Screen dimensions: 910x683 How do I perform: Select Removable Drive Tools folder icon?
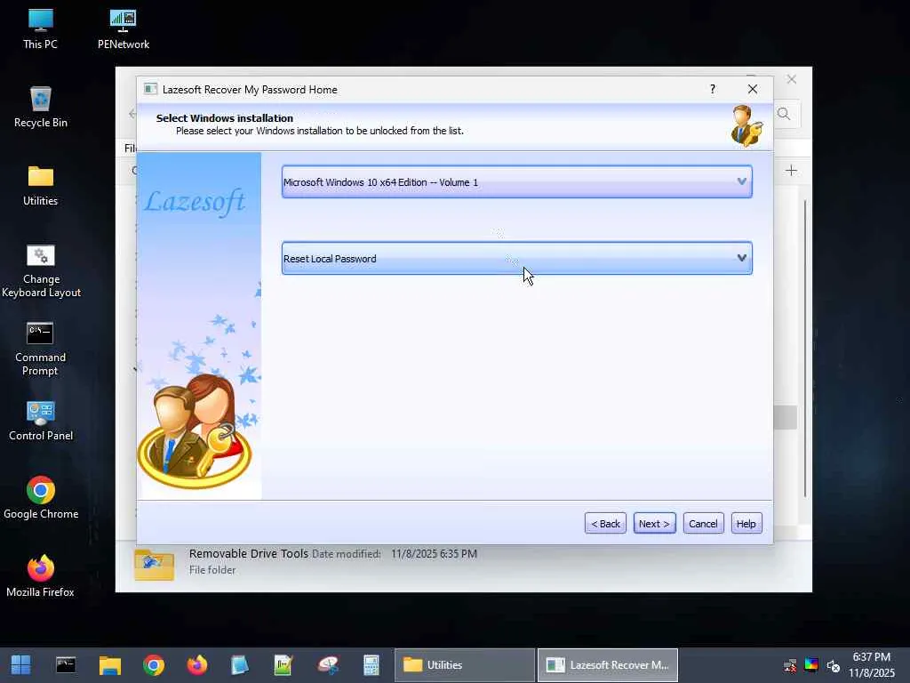pos(154,565)
